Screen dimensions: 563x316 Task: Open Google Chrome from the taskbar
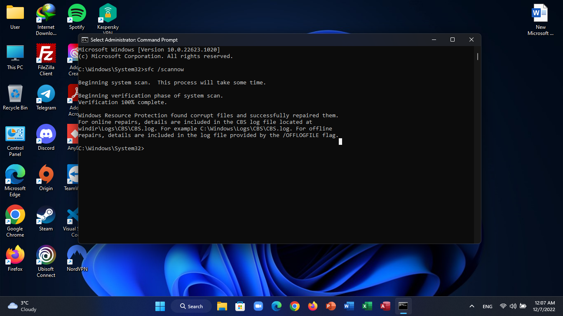click(x=295, y=306)
